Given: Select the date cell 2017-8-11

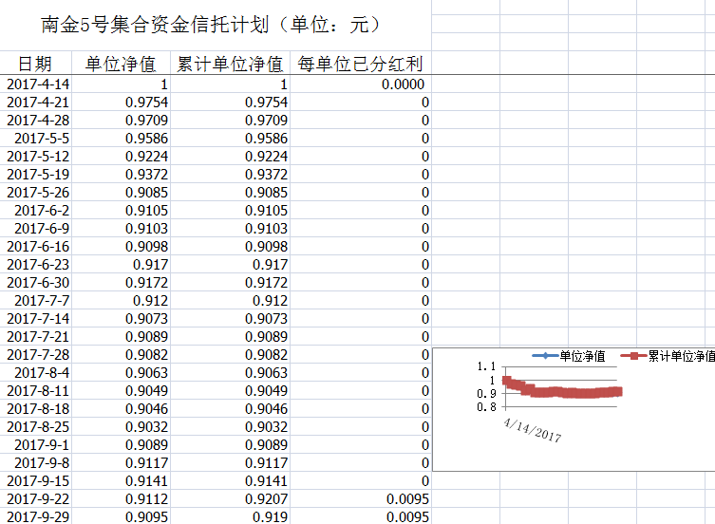Looking at the screenshot, I should [38, 391].
